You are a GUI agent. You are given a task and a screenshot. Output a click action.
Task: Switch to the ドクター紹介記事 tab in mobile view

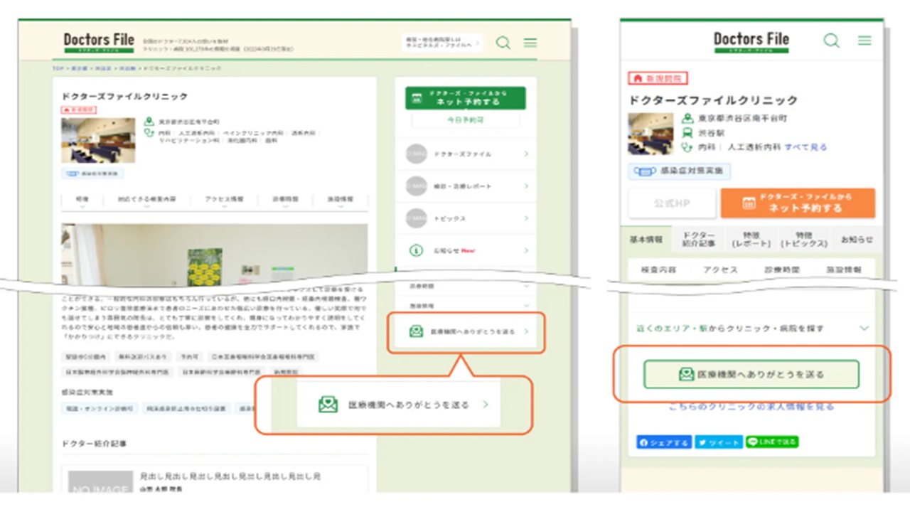(698, 240)
